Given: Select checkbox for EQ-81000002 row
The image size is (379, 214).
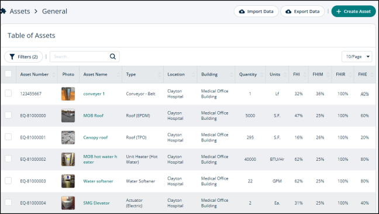Looking at the screenshot, I should 8,158.
